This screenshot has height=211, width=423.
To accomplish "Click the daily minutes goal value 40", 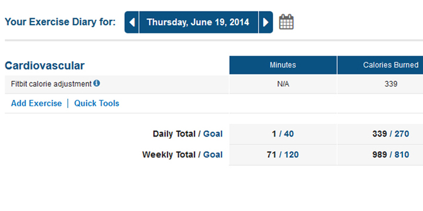I will (x=288, y=134).
